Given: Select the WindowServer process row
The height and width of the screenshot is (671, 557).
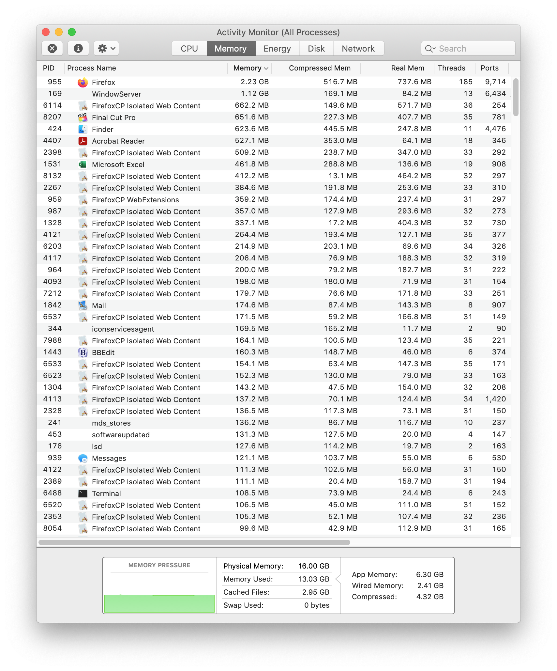Looking at the screenshot, I should point(274,94).
